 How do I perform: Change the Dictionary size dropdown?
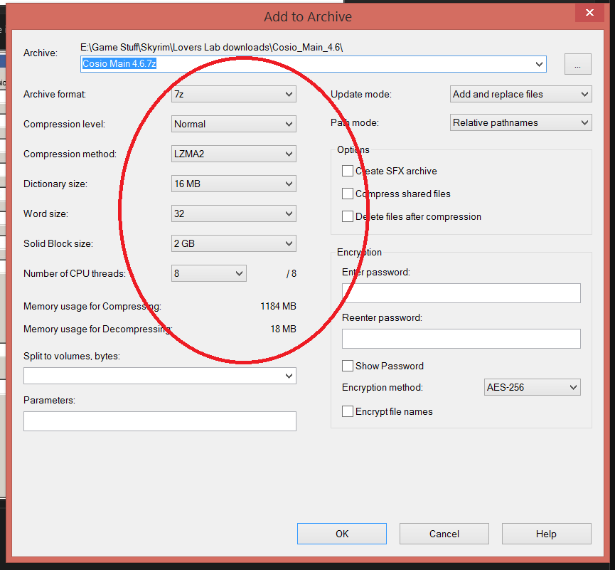tap(234, 184)
